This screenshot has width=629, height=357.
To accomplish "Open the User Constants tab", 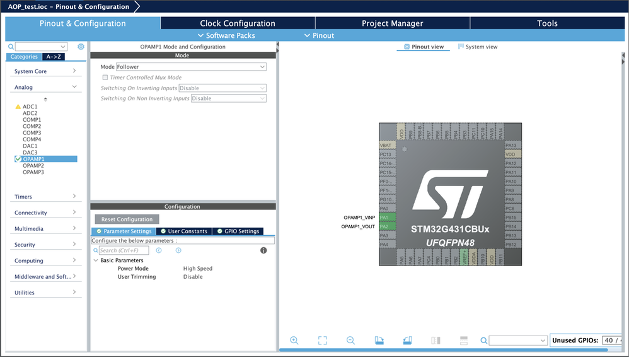I will tap(184, 231).
